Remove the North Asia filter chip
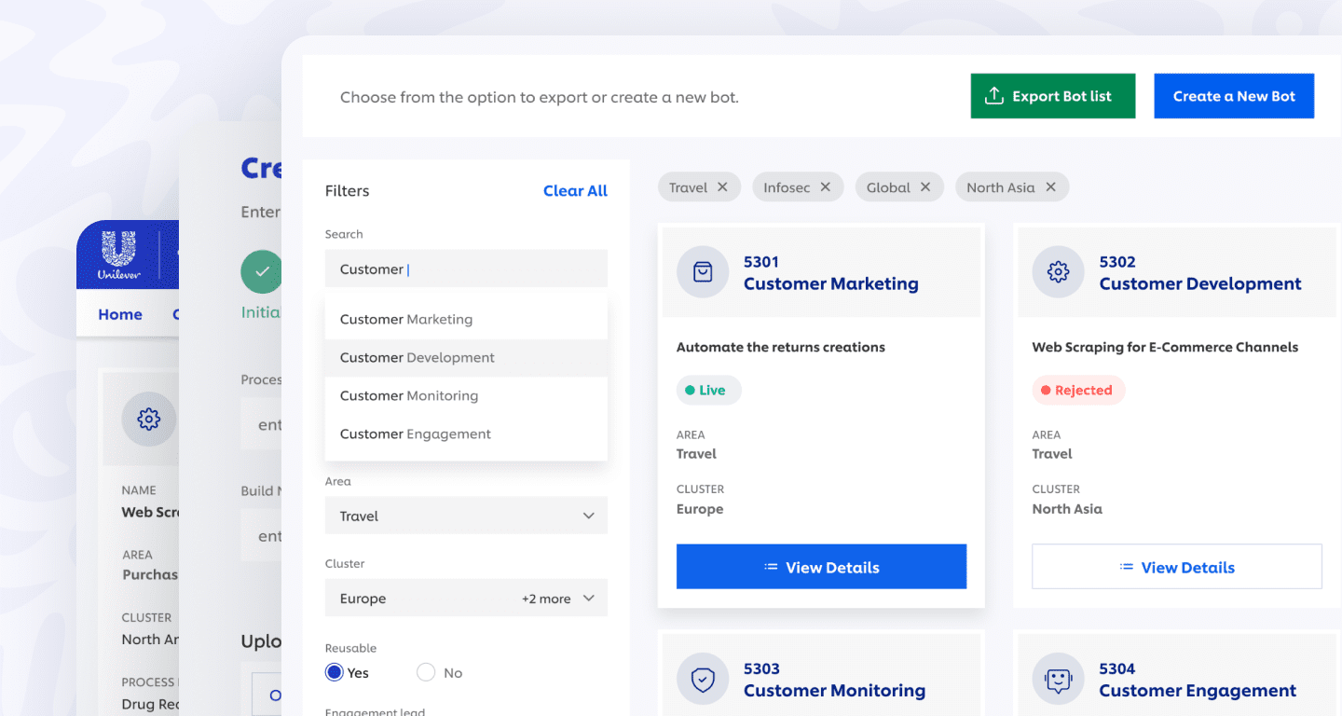The width and height of the screenshot is (1342, 716). point(1050,187)
